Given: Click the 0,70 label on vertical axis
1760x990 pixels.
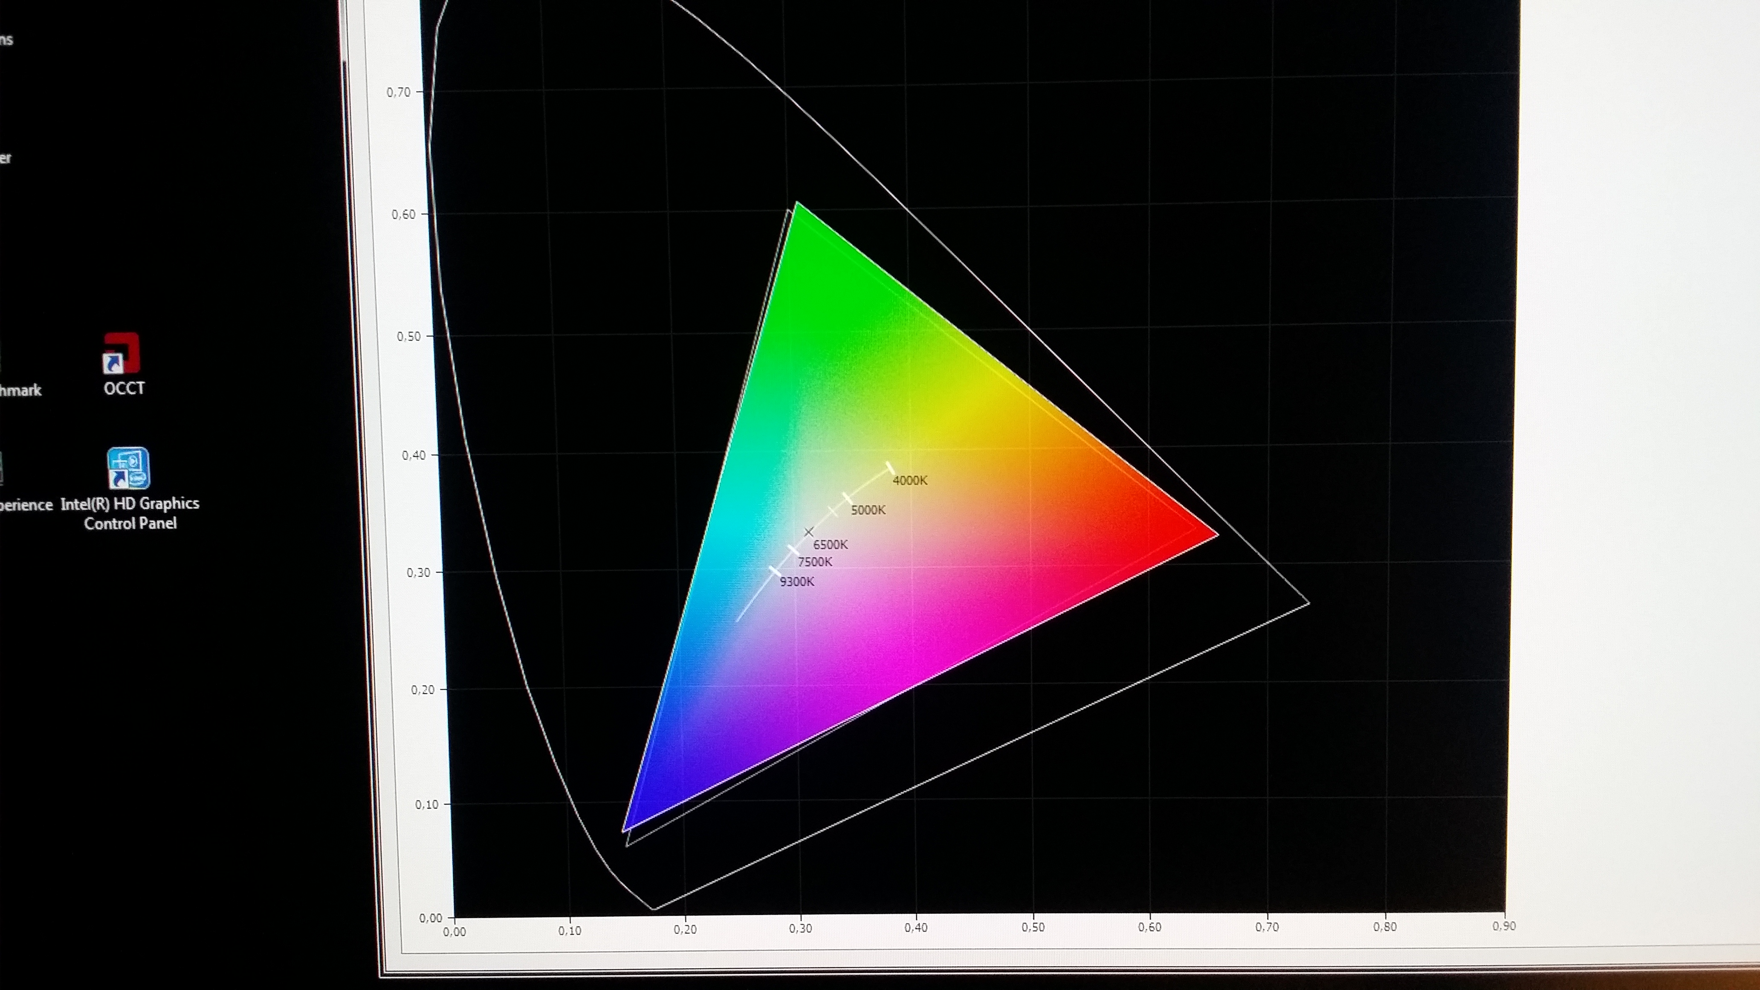Looking at the screenshot, I should tap(398, 92).
